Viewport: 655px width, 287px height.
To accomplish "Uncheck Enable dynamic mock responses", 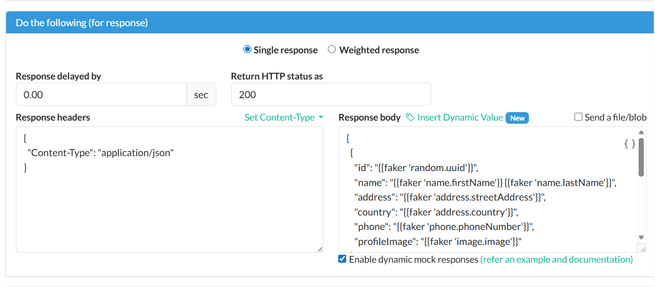I will click(x=342, y=259).
